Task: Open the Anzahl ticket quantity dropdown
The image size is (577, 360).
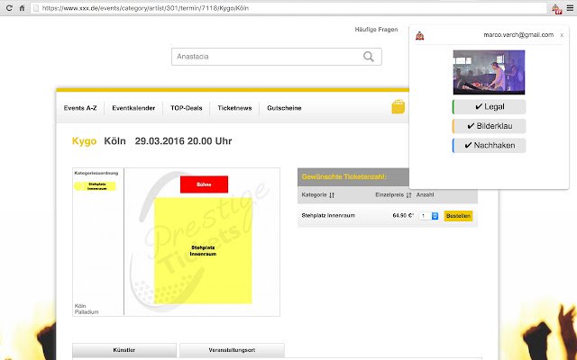Action: 429,216
